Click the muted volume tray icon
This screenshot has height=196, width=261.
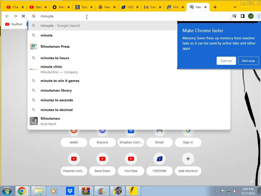pos(235,191)
